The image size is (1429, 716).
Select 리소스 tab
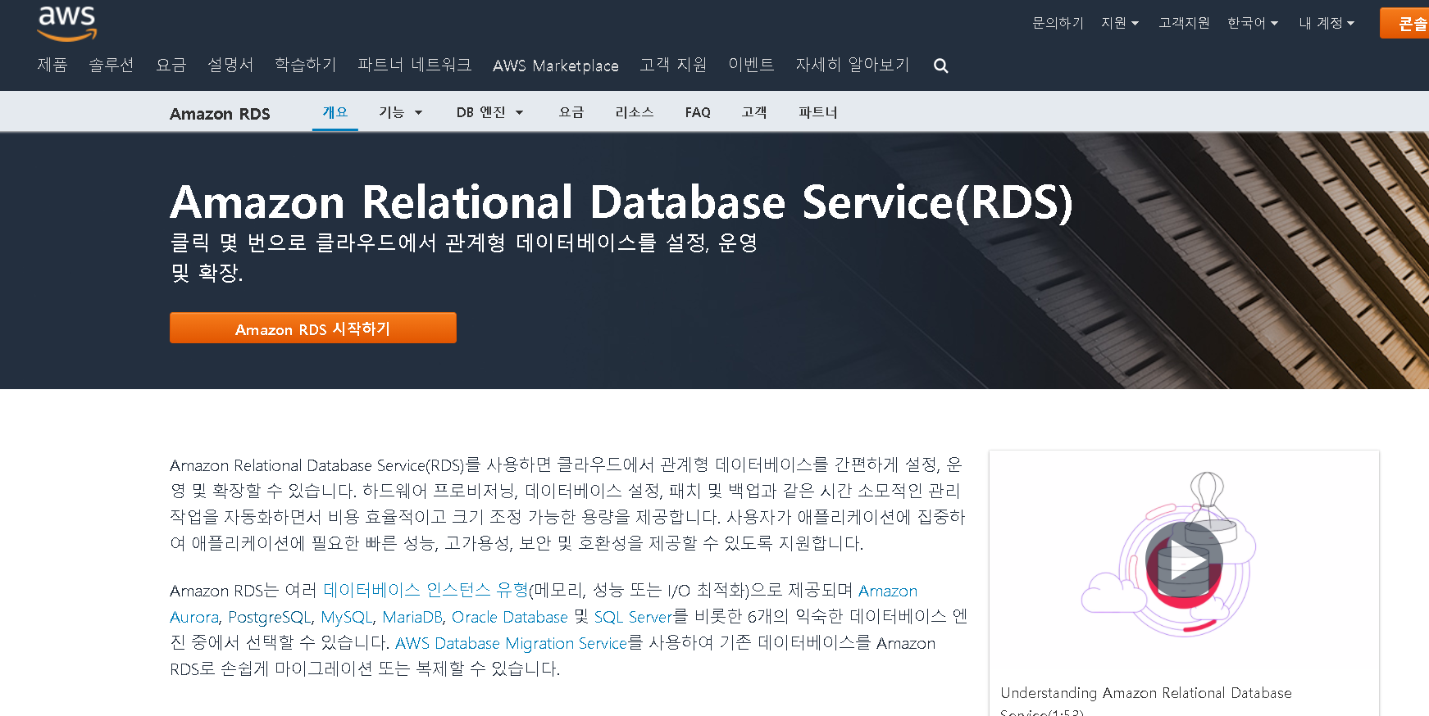tap(635, 112)
